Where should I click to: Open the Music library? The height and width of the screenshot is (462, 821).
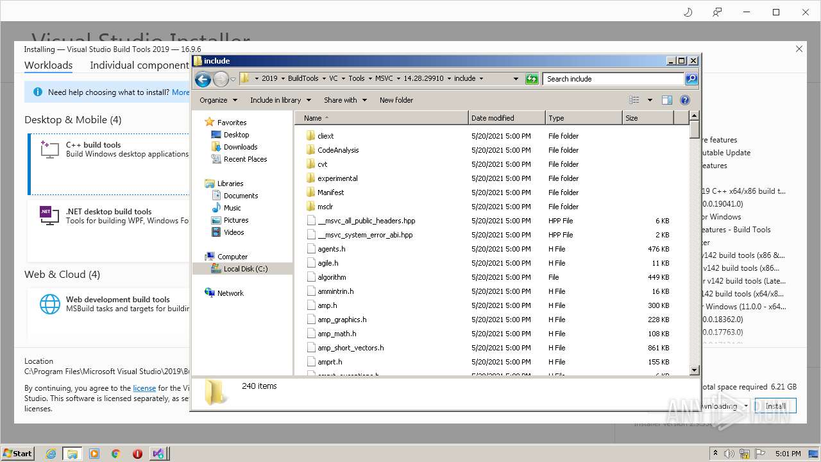[232, 208]
